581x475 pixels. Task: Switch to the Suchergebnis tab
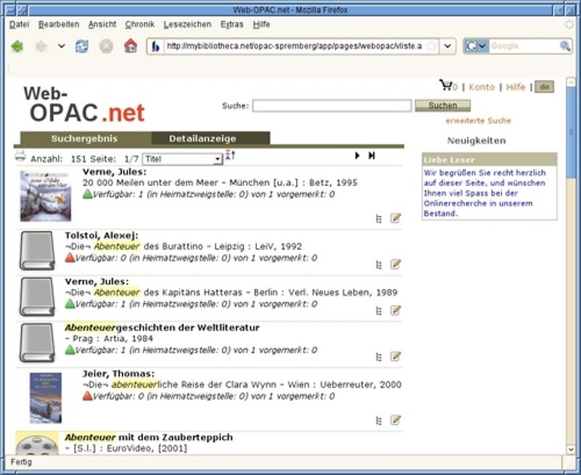point(84,139)
